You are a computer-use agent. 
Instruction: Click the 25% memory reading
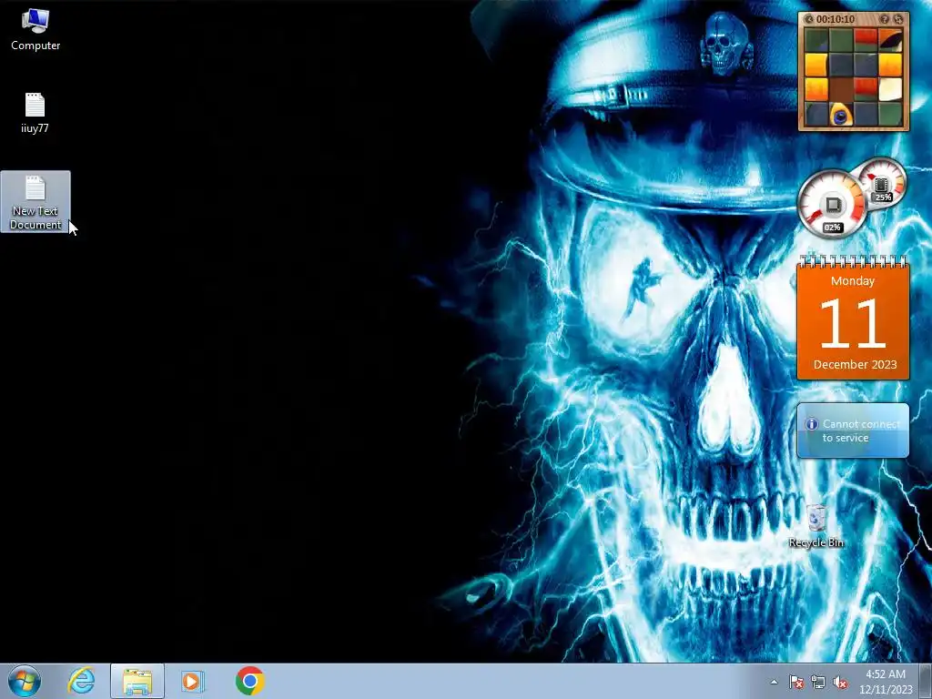(x=883, y=197)
